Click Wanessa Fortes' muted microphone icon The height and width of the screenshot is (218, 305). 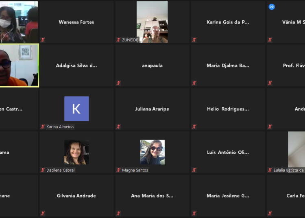coord(43,40)
